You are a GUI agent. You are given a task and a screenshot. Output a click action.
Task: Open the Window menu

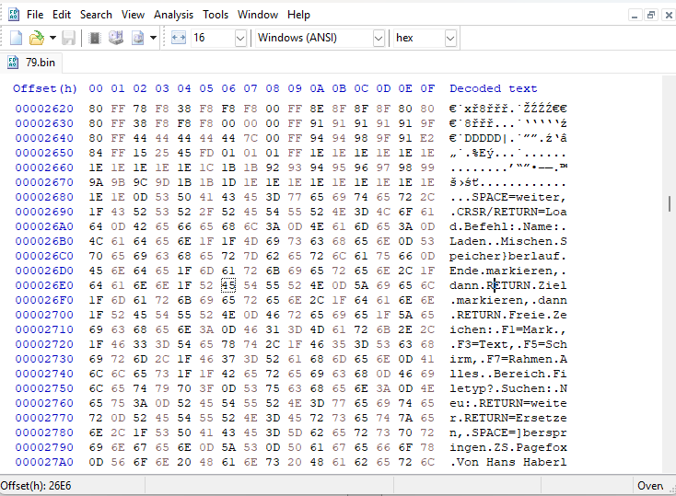(258, 15)
